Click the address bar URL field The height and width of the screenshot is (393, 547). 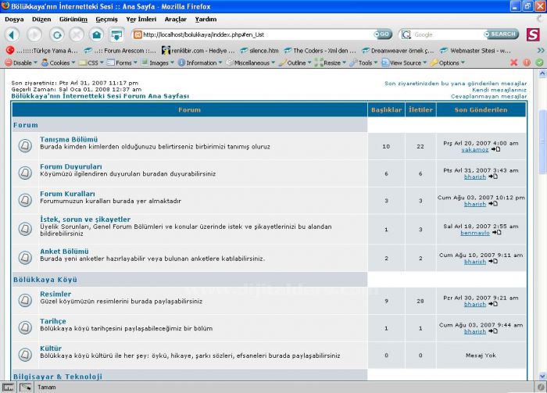coord(250,34)
